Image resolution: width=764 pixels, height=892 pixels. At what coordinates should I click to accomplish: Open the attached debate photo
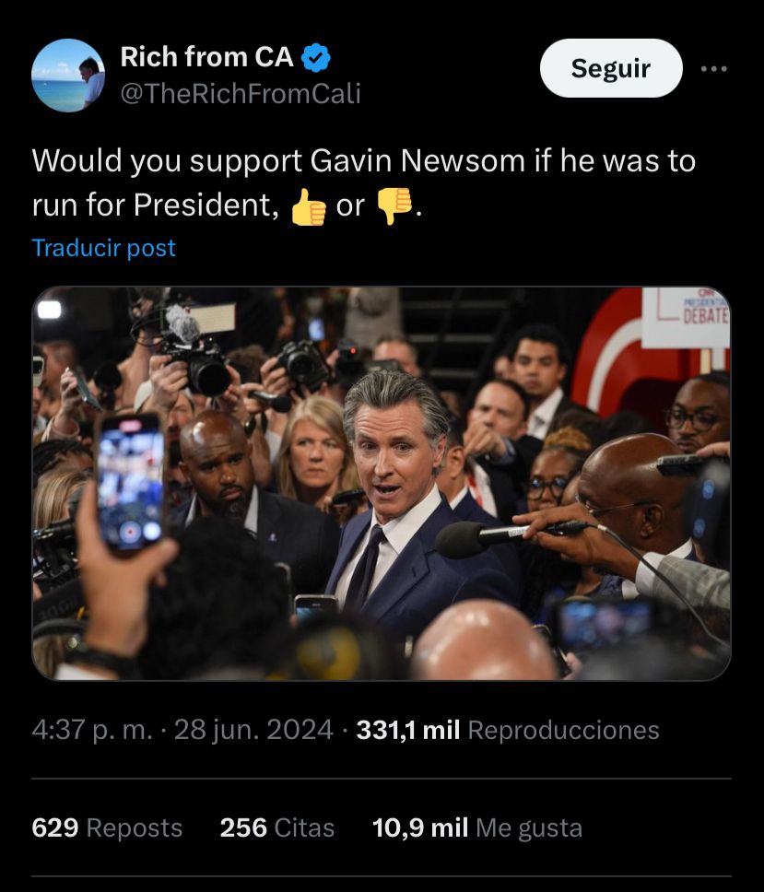(382, 483)
